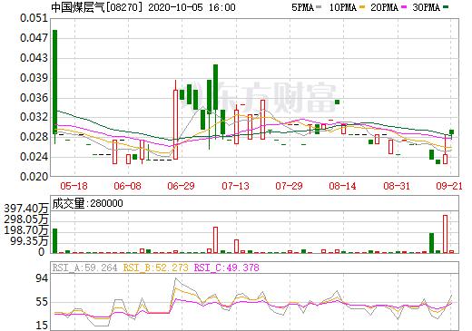Image resolution: width=472 pixels, height=331 pixels.
Task: Click the 99.35万 volume axis label
Action: point(29,241)
